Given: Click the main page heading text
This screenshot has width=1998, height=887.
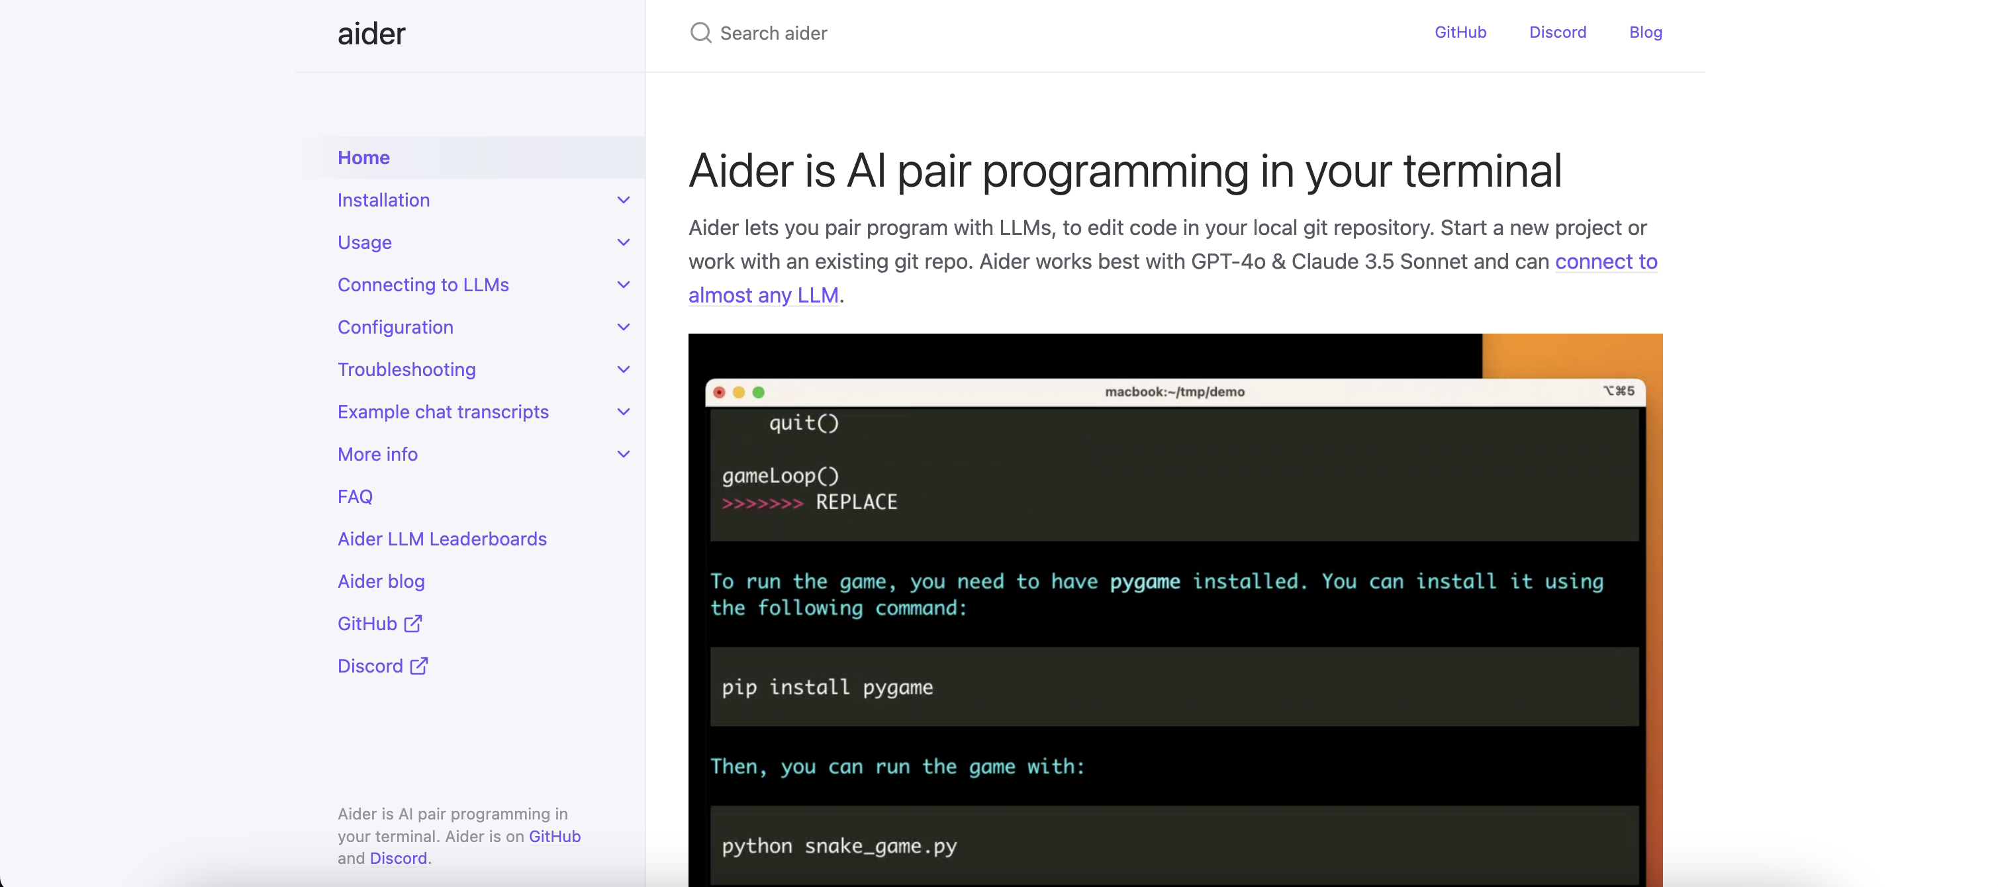Looking at the screenshot, I should 1125,171.
